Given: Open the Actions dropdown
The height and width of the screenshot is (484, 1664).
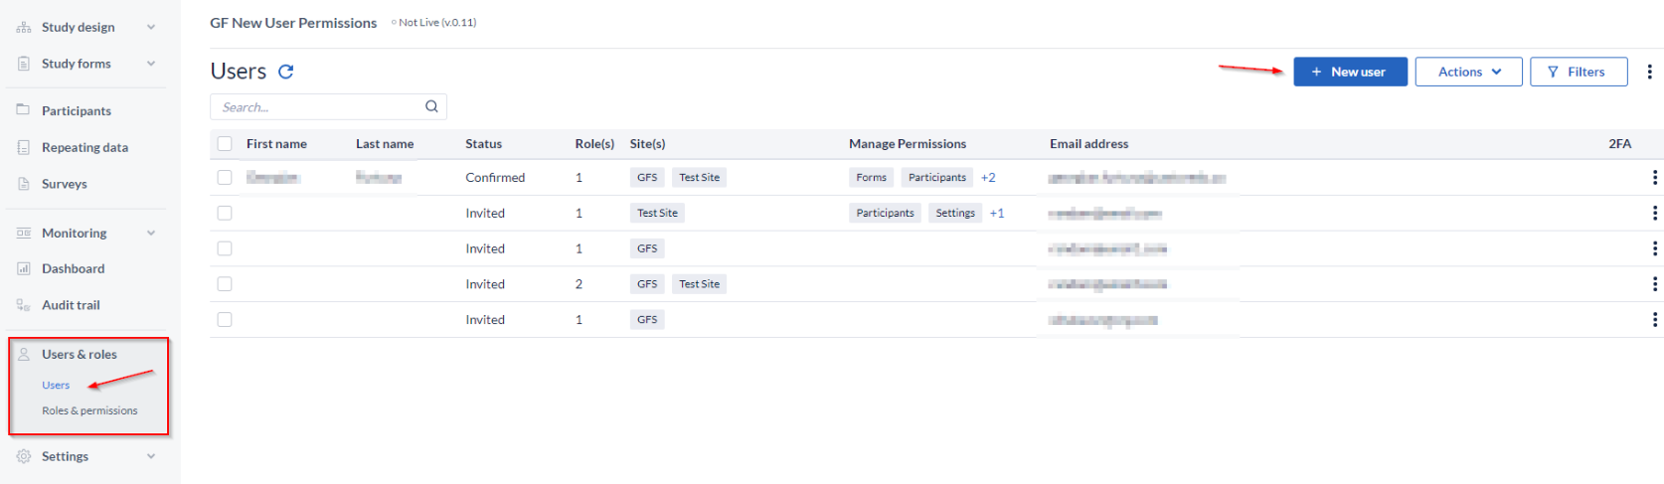Looking at the screenshot, I should click(x=1468, y=72).
